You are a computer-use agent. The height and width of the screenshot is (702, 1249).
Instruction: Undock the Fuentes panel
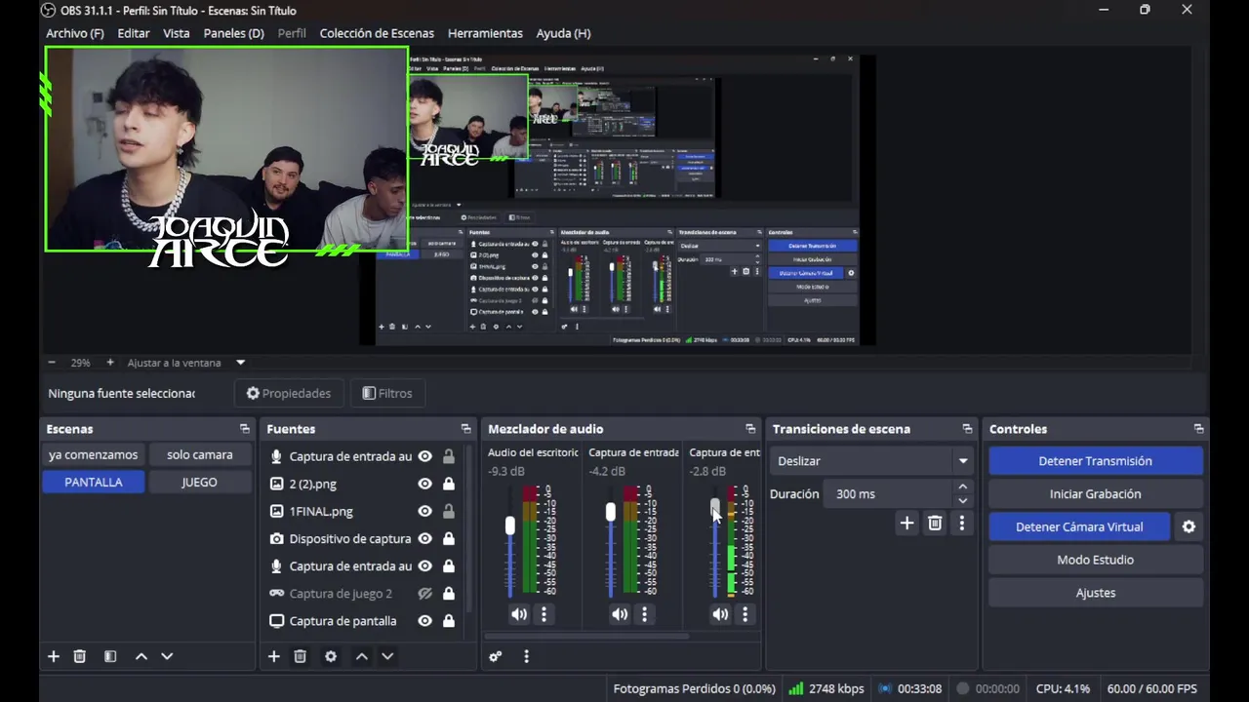point(465,429)
